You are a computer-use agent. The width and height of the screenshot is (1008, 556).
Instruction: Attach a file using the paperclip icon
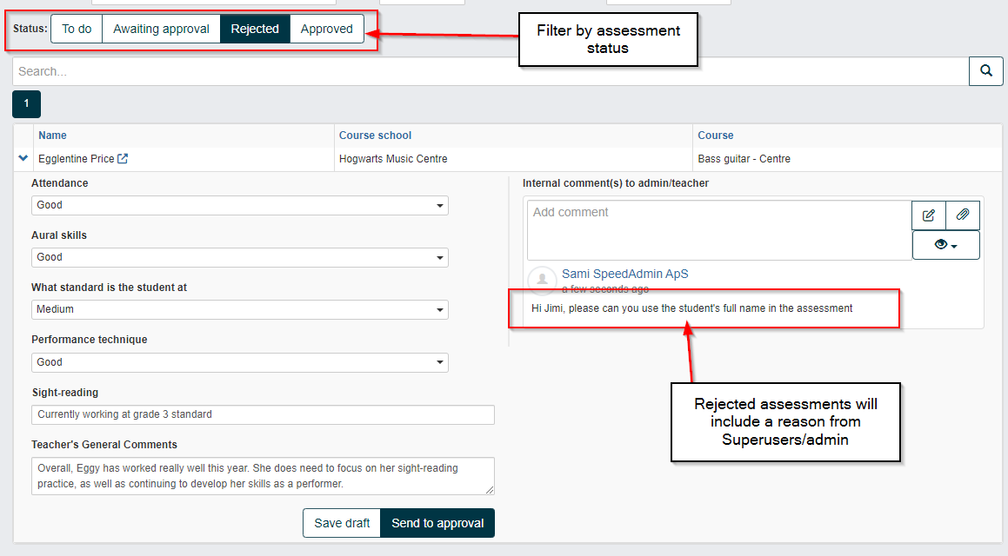962,215
